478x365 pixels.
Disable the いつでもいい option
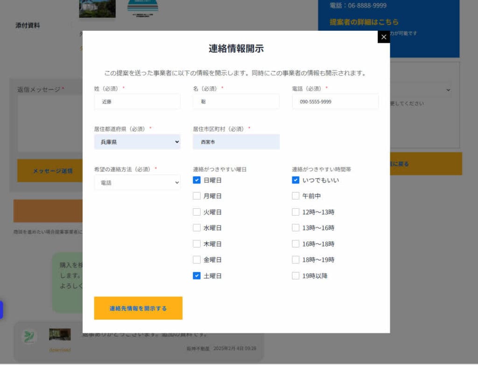295,180
